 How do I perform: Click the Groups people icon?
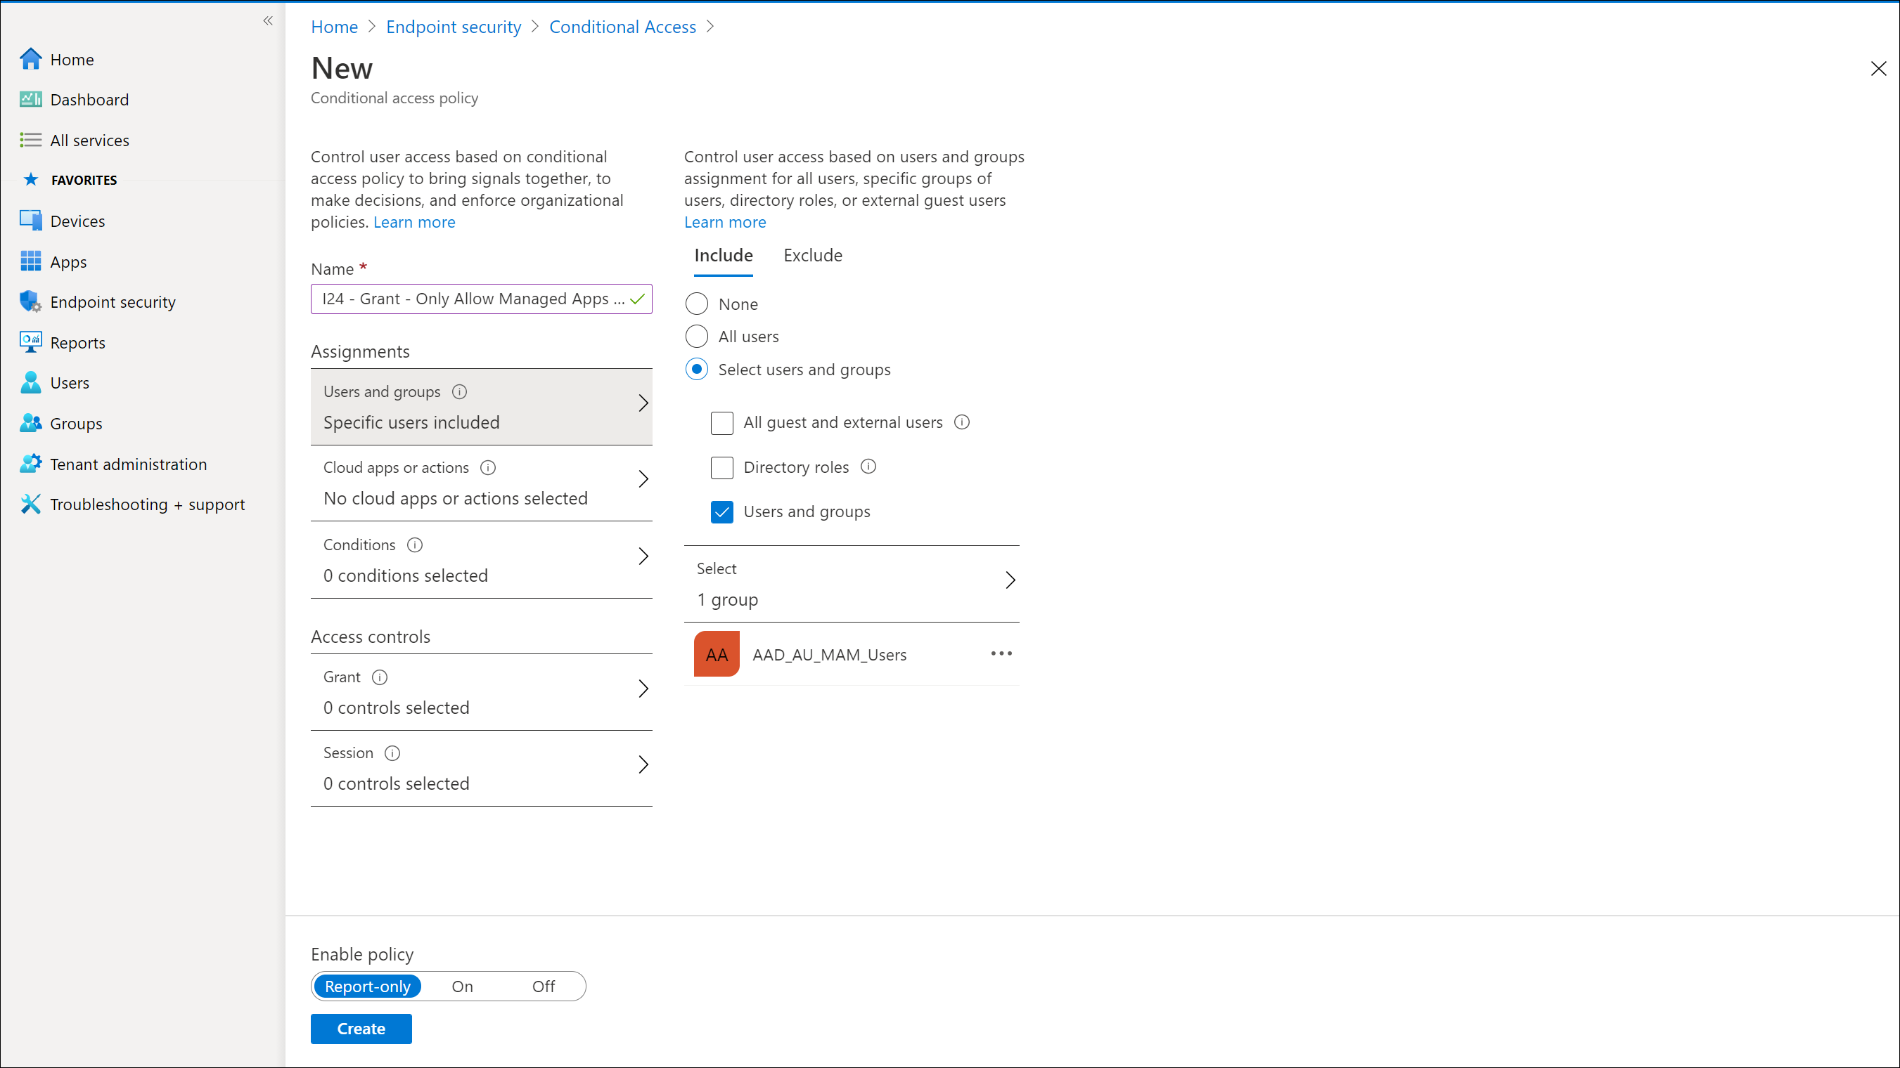point(30,423)
